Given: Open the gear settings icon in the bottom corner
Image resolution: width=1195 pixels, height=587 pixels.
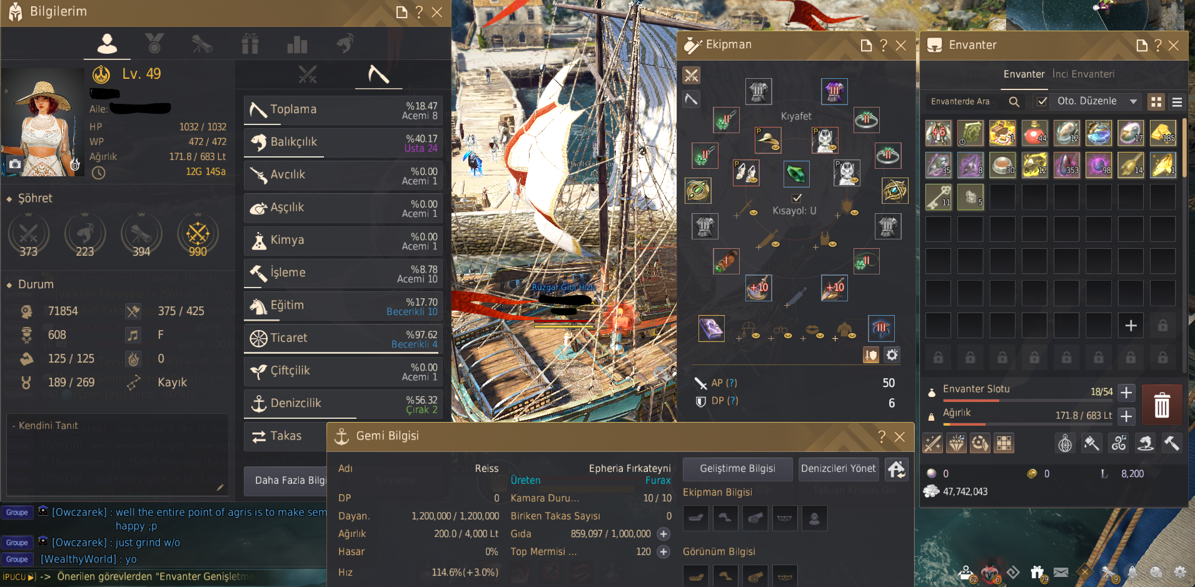Looking at the screenshot, I should (1179, 572).
